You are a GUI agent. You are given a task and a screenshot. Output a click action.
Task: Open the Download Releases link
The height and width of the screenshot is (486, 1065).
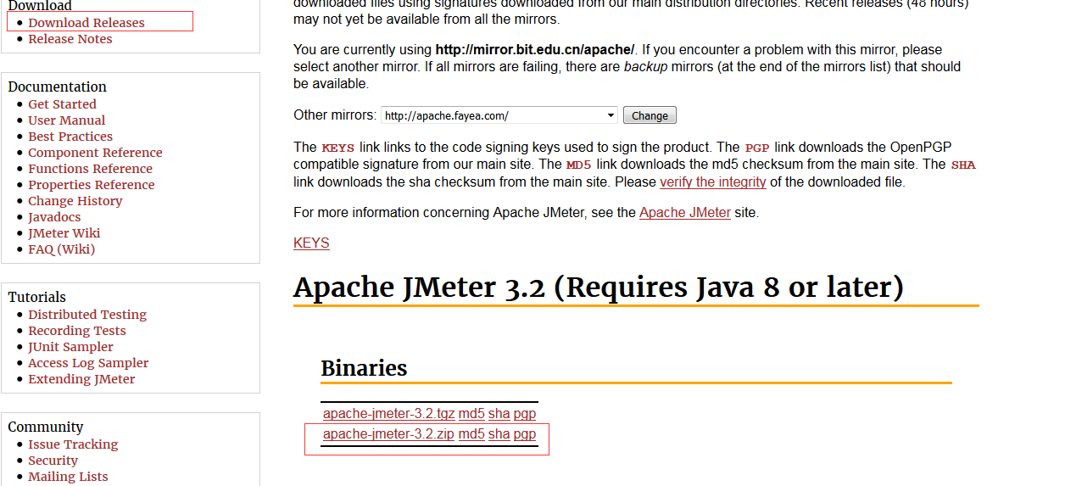pyautogui.click(x=86, y=23)
